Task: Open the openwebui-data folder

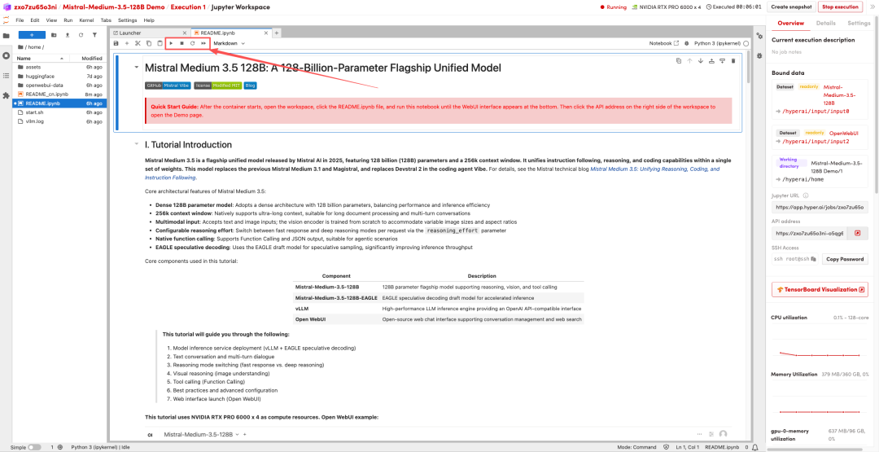Action: coord(59,85)
